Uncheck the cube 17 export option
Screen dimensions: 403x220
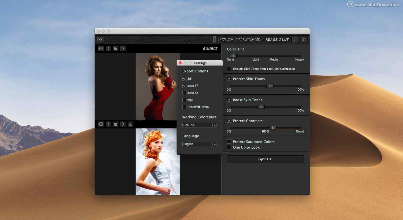[184, 86]
